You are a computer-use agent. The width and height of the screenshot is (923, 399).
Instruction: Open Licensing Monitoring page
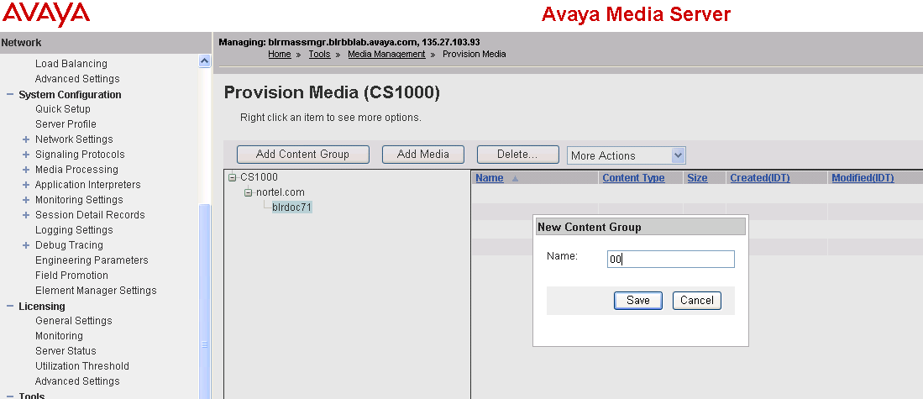tap(59, 336)
